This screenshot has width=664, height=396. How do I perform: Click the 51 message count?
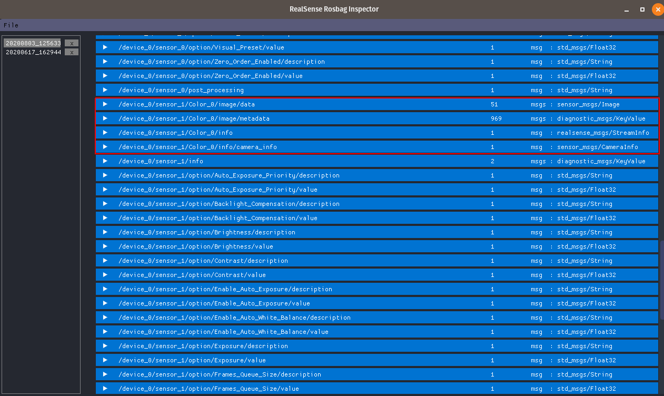click(x=494, y=104)
